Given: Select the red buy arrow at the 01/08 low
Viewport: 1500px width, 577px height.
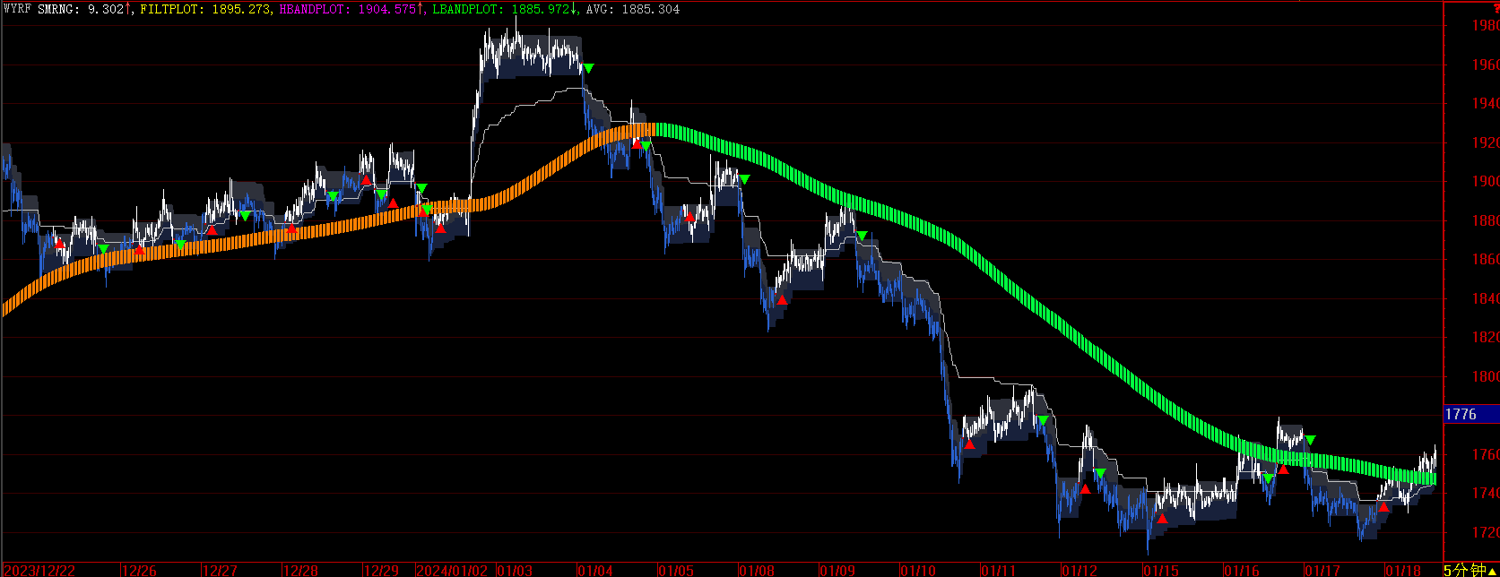Looking at the screenshot, I should (782, 300).
